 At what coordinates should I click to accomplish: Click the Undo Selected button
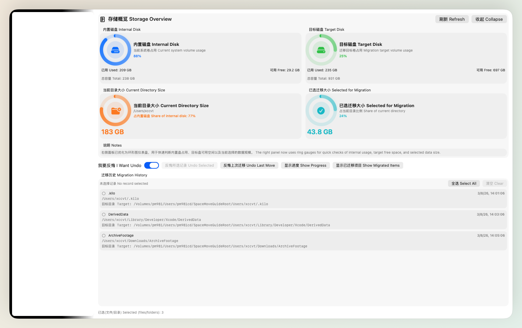pyautogui.click(x=189, y=165)
